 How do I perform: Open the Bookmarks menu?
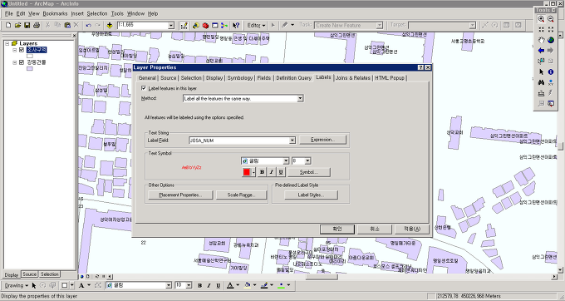pos(55,13)
